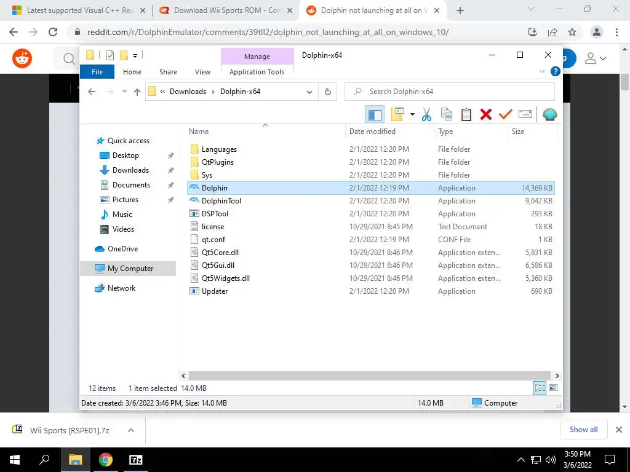Screen dimensions: 630x472
Task: Open Music in navigation pane
Action: coord(122,214)
